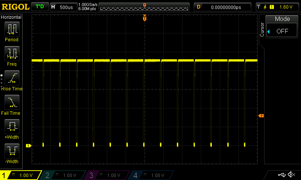Screen dimensions: 301x180
Task: Select the Horizontal menu tab
Action: pyautogui.click(x=11, y=17)
